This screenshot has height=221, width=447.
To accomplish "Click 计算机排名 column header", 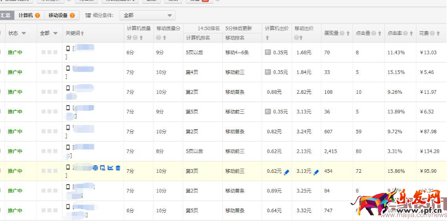I will (198, 37).
